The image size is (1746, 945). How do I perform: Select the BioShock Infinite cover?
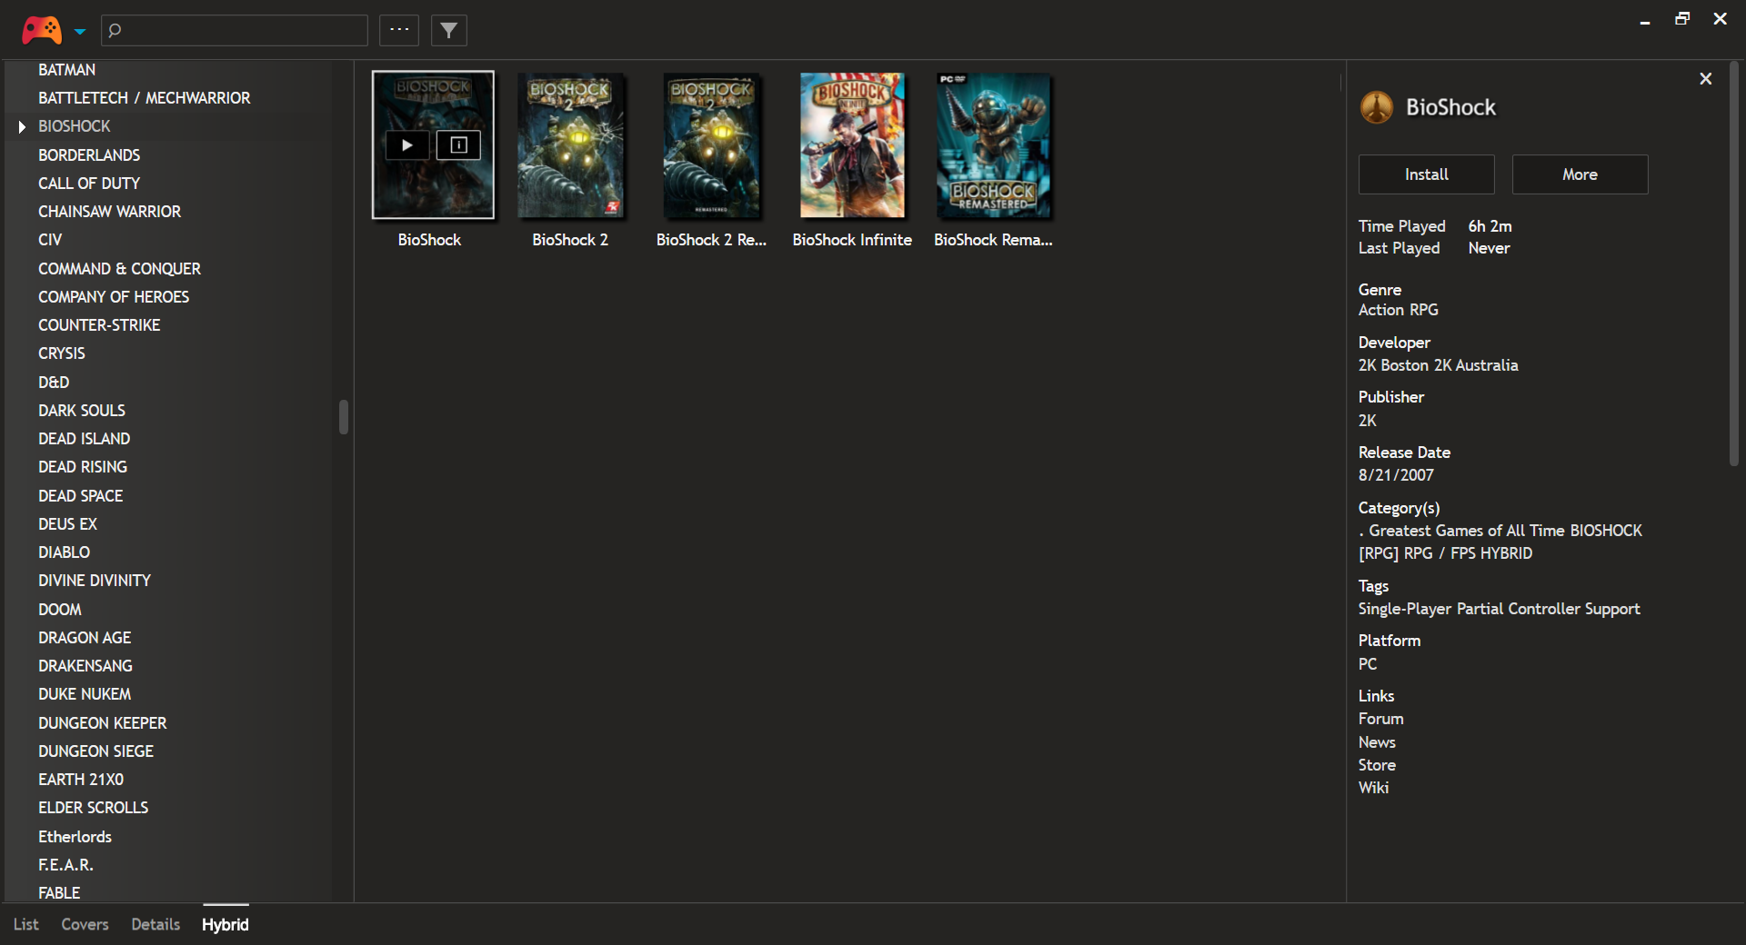coord(852,145)
